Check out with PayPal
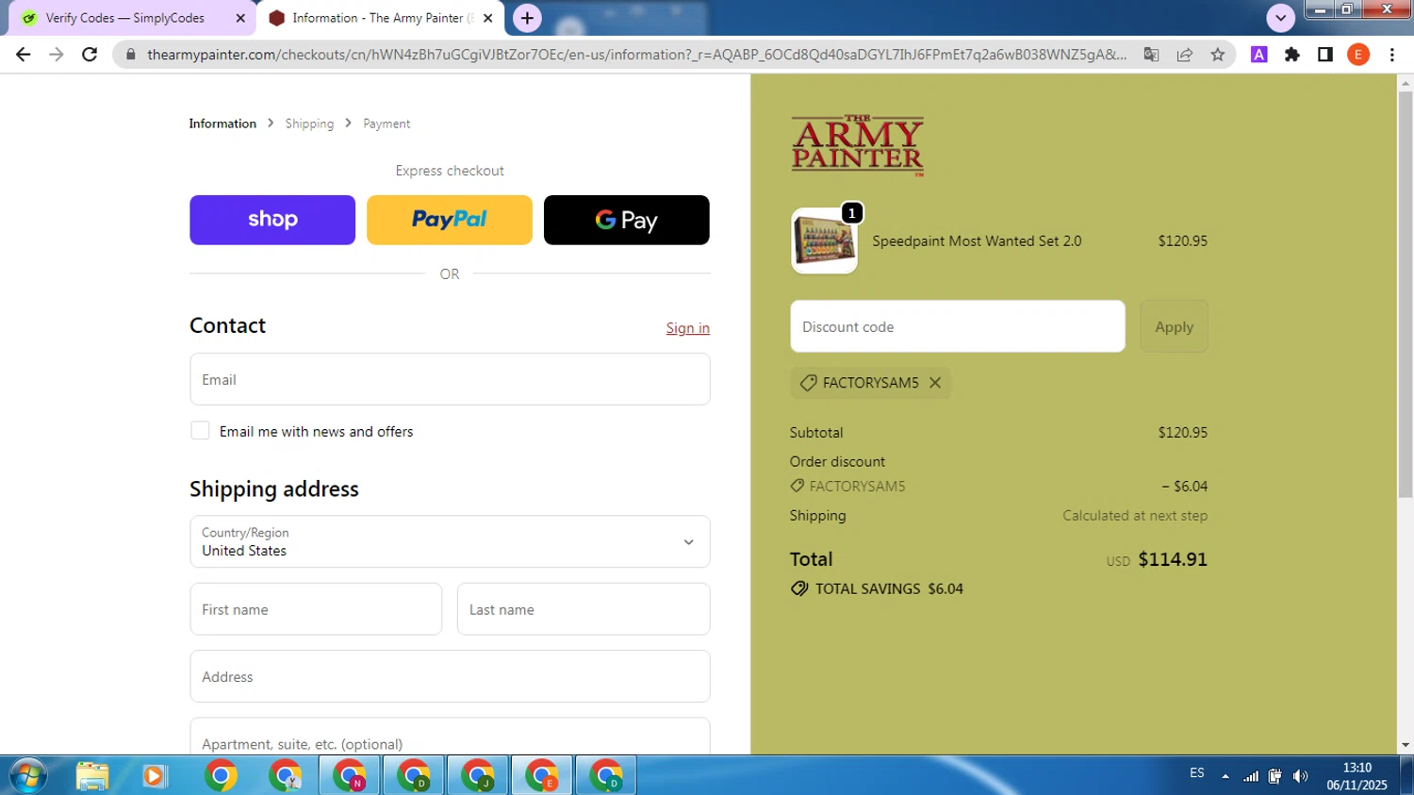1414x795 pixels. pos(450,220)
